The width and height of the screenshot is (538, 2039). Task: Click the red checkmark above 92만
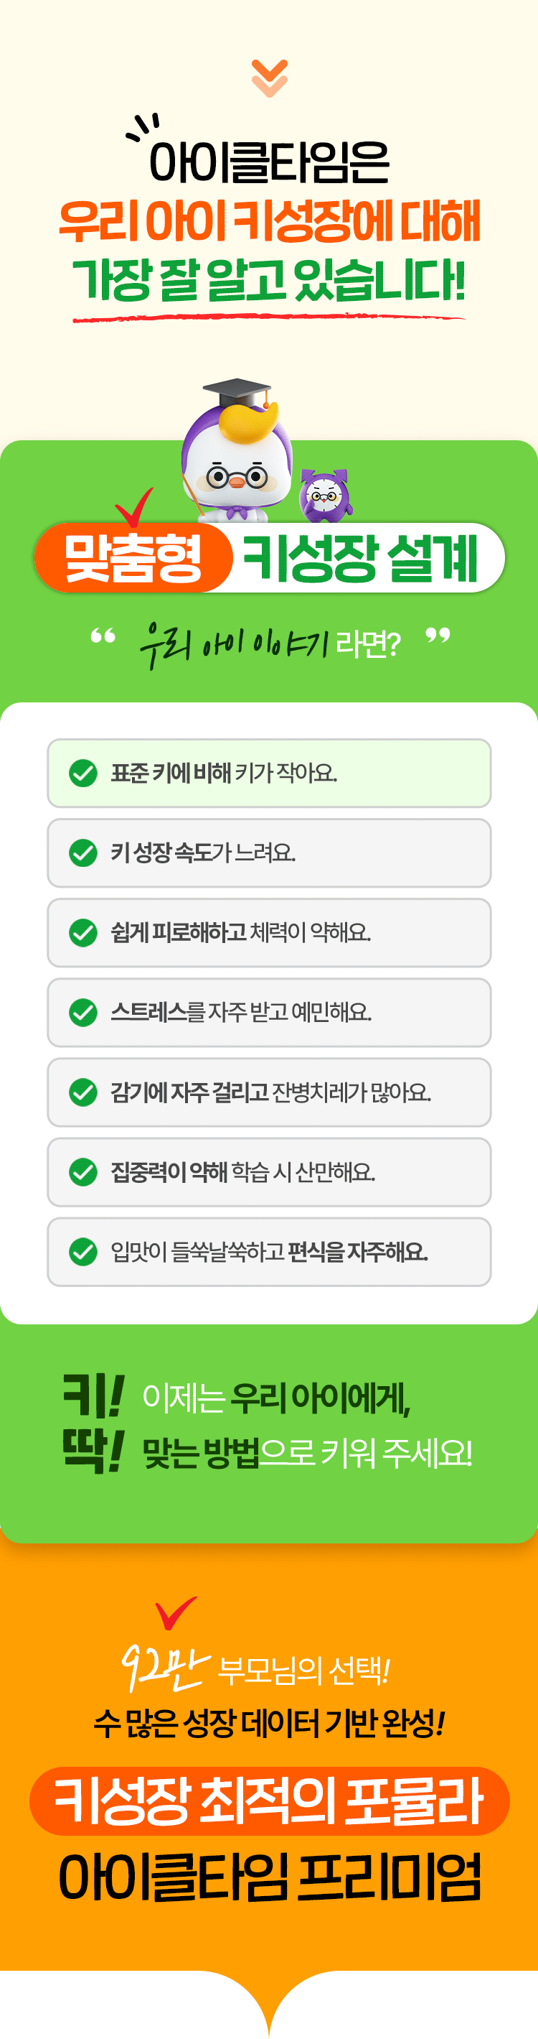click(174, 1612)
